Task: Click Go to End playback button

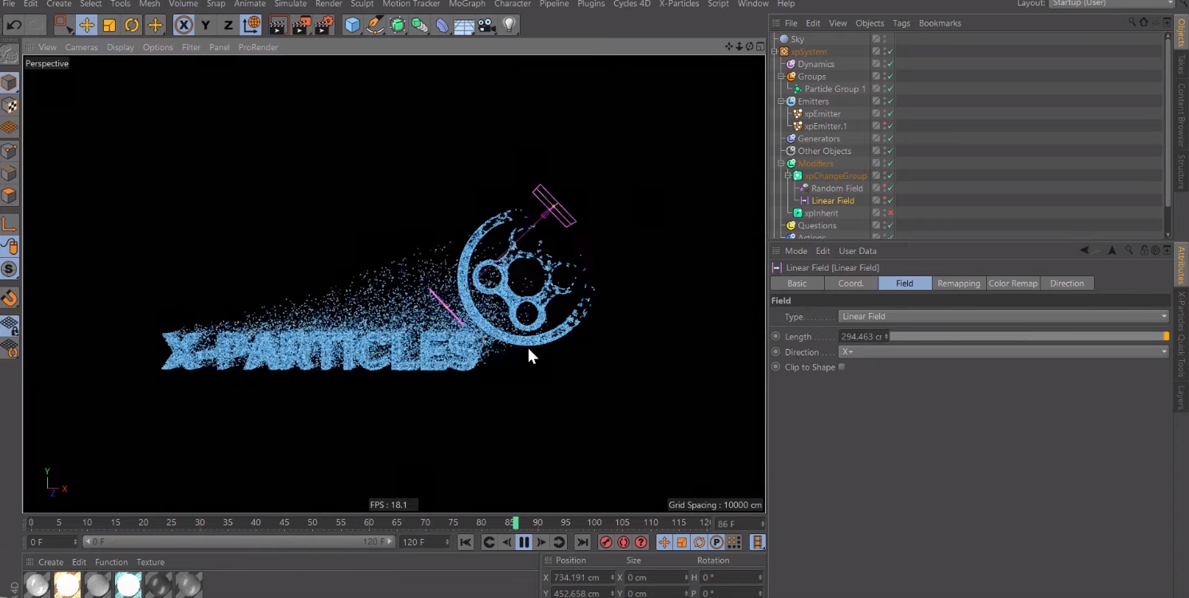Action: point(583,543)
